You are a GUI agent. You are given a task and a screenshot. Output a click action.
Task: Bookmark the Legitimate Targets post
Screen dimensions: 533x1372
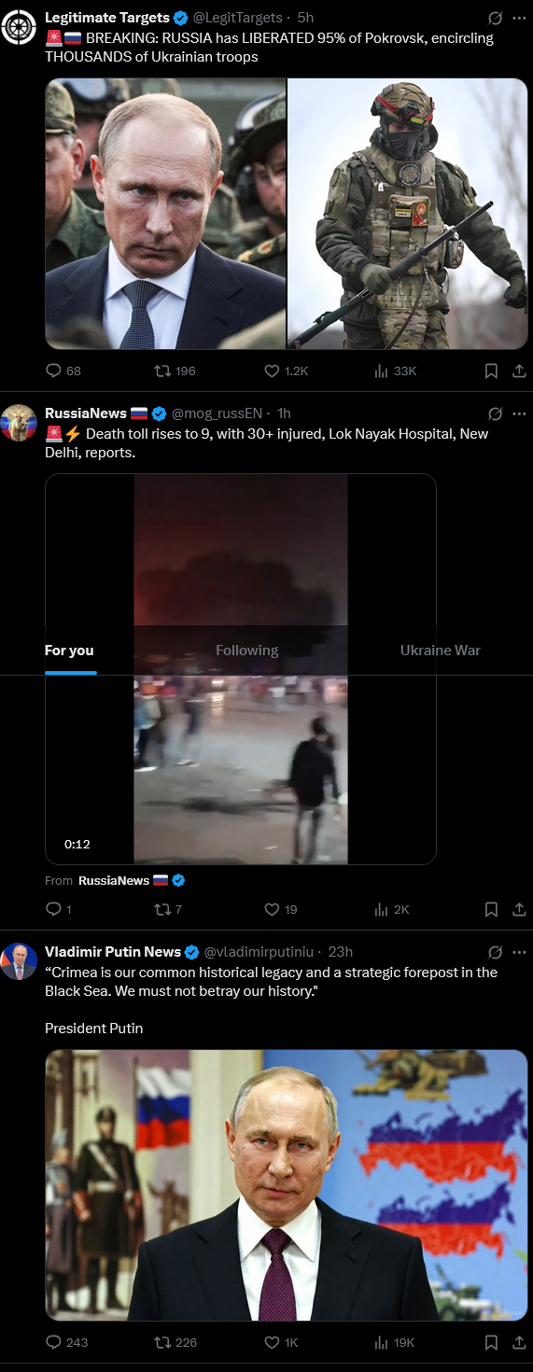point(491,371)
